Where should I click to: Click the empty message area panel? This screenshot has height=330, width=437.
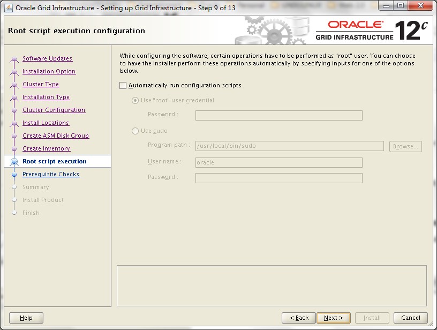[x=272, y=286]
